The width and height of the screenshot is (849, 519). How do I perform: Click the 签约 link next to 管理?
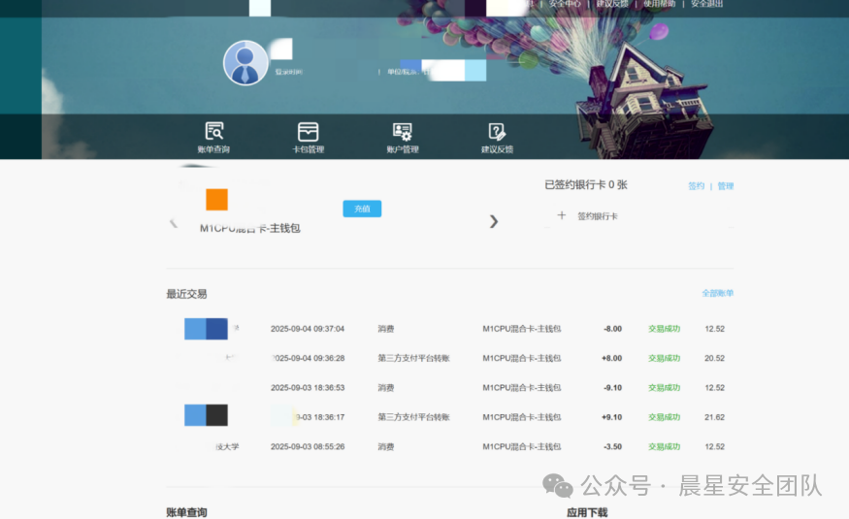pos(696,186)
